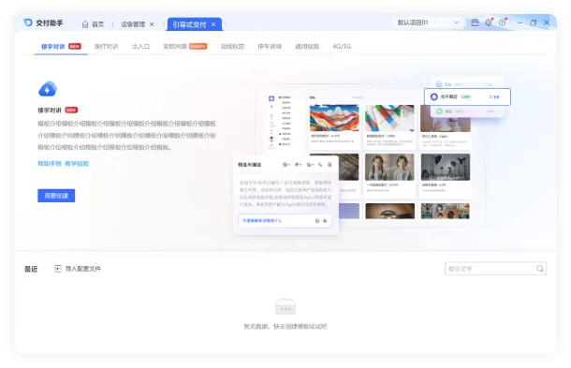This screenshot has width=571, height=368.
Task: Open the 默认项目01 project dropdown
Action: tap(428, 22)
